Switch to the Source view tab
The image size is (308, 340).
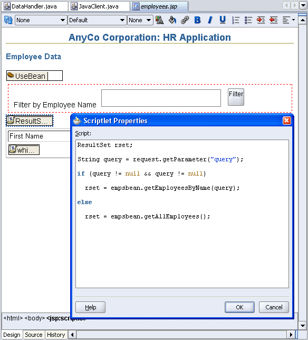pos(34,335)
